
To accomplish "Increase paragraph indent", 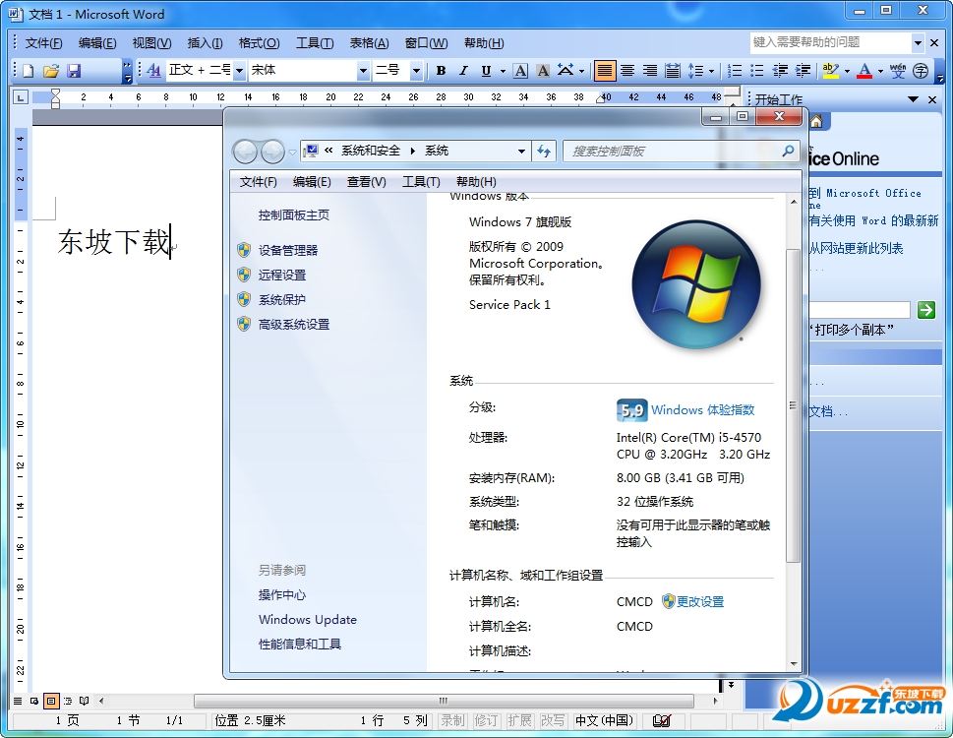I will coord(803,71).
